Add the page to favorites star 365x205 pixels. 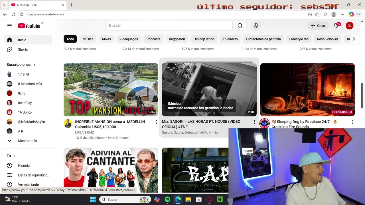317,14
